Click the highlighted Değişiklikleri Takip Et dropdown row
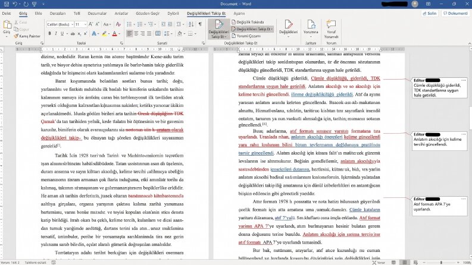 (x=252, y=29)
